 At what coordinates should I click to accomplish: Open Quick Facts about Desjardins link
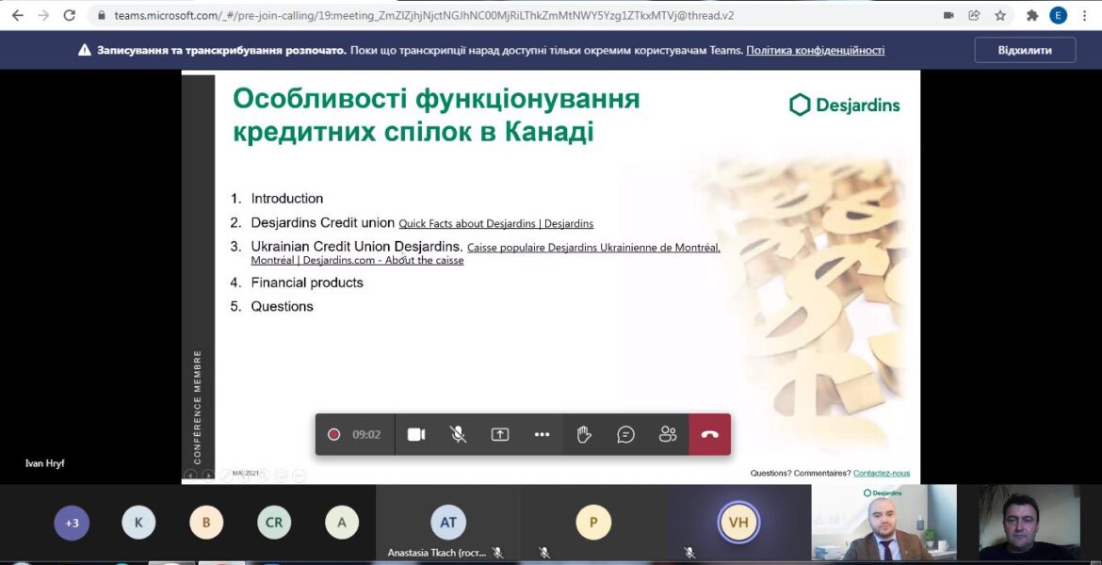click(x=496, y=223)
